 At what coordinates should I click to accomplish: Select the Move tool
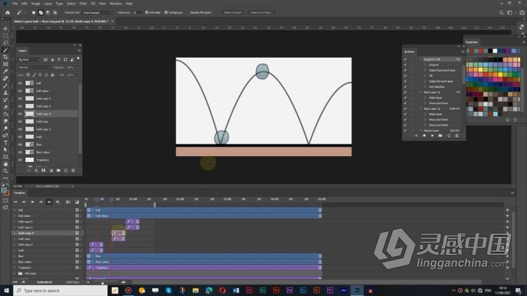(5, 29)
